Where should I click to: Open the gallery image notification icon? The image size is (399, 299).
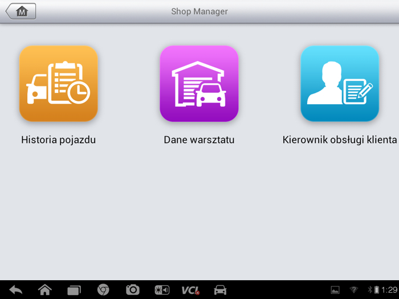click(x=335, y=290)
